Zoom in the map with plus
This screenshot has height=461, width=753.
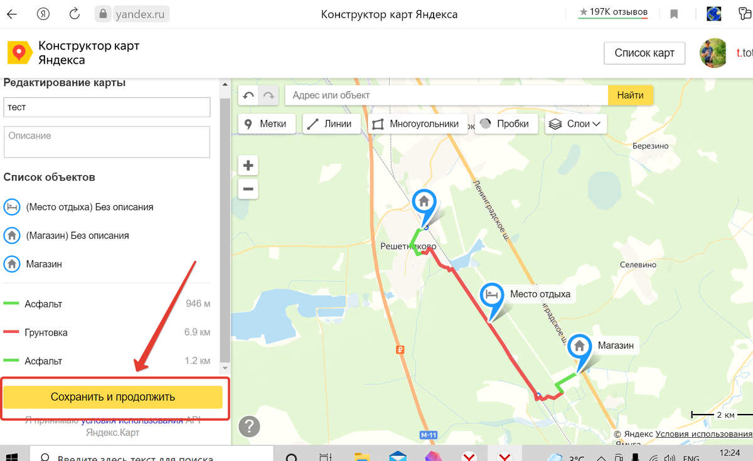point(248,166)
